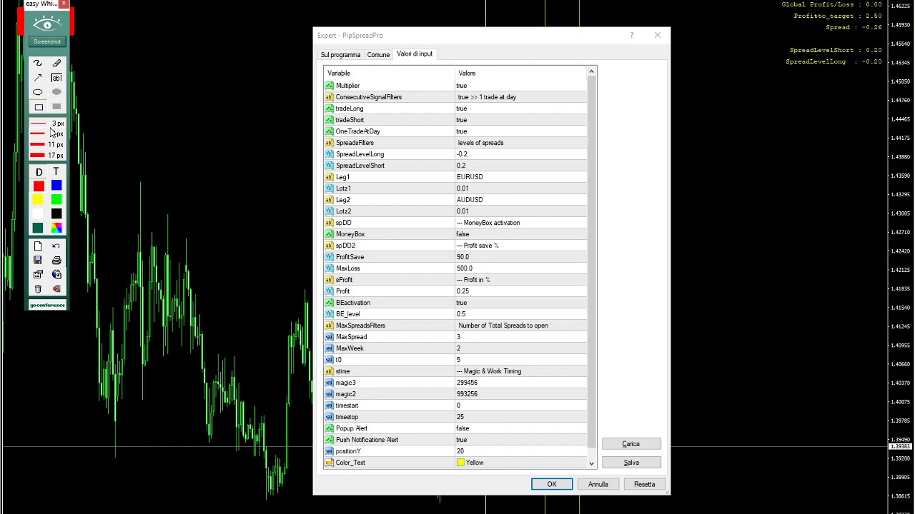Click the scroll down arrow in variables list
Viewport: 915px width, 514px height.
pos(591,464)
